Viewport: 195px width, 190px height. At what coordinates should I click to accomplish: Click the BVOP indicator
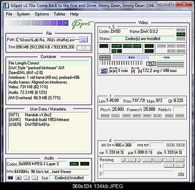pyautogui.click(x=137, y=46)
